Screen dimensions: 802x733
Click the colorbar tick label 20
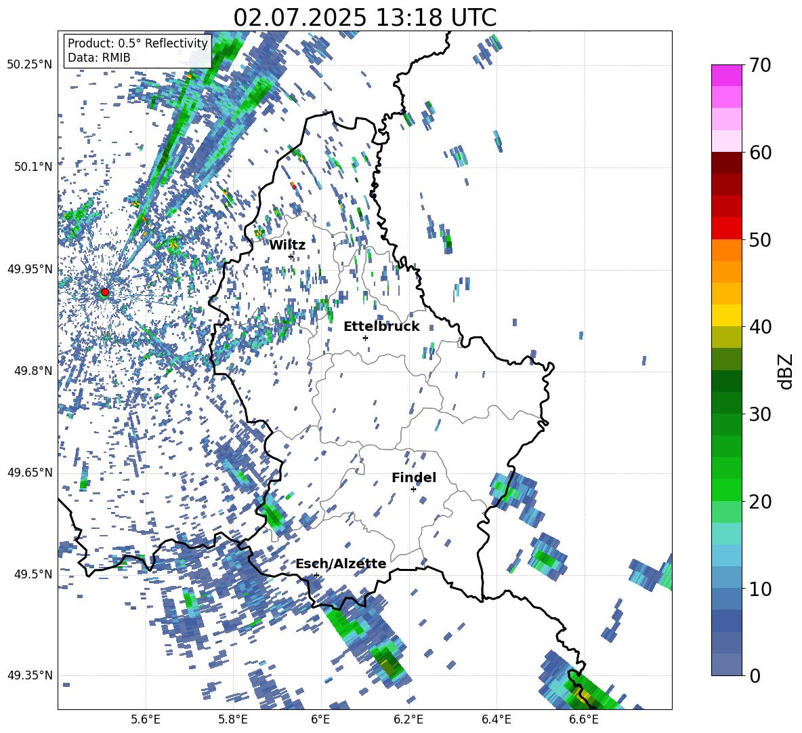[x=760, y=502]
